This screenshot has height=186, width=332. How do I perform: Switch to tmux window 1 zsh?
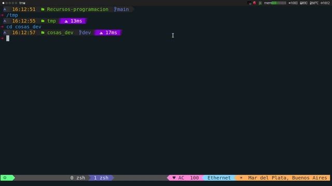click(x=101, y=178)
